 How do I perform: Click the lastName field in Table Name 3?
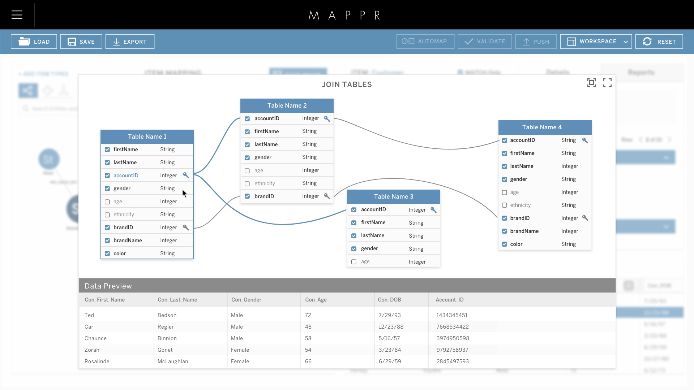tap(394, 235)
